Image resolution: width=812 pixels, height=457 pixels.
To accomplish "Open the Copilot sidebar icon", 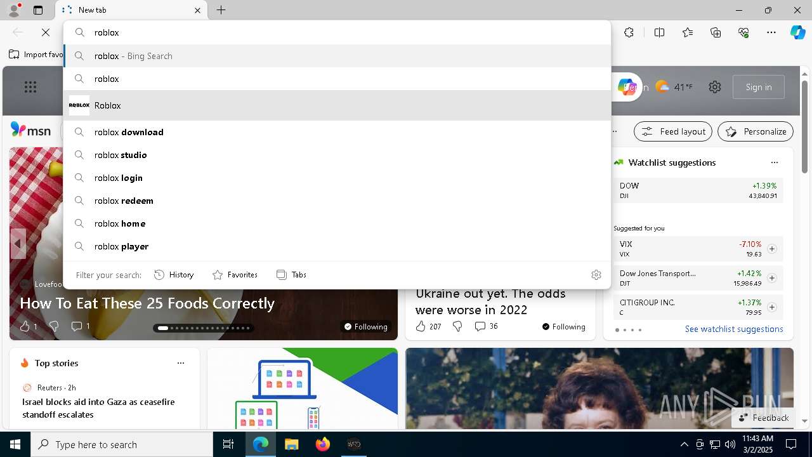I will click(x=797, y=32).
